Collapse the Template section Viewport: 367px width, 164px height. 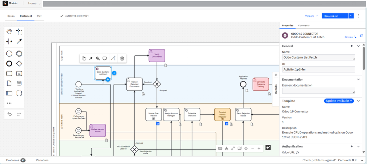358,101
